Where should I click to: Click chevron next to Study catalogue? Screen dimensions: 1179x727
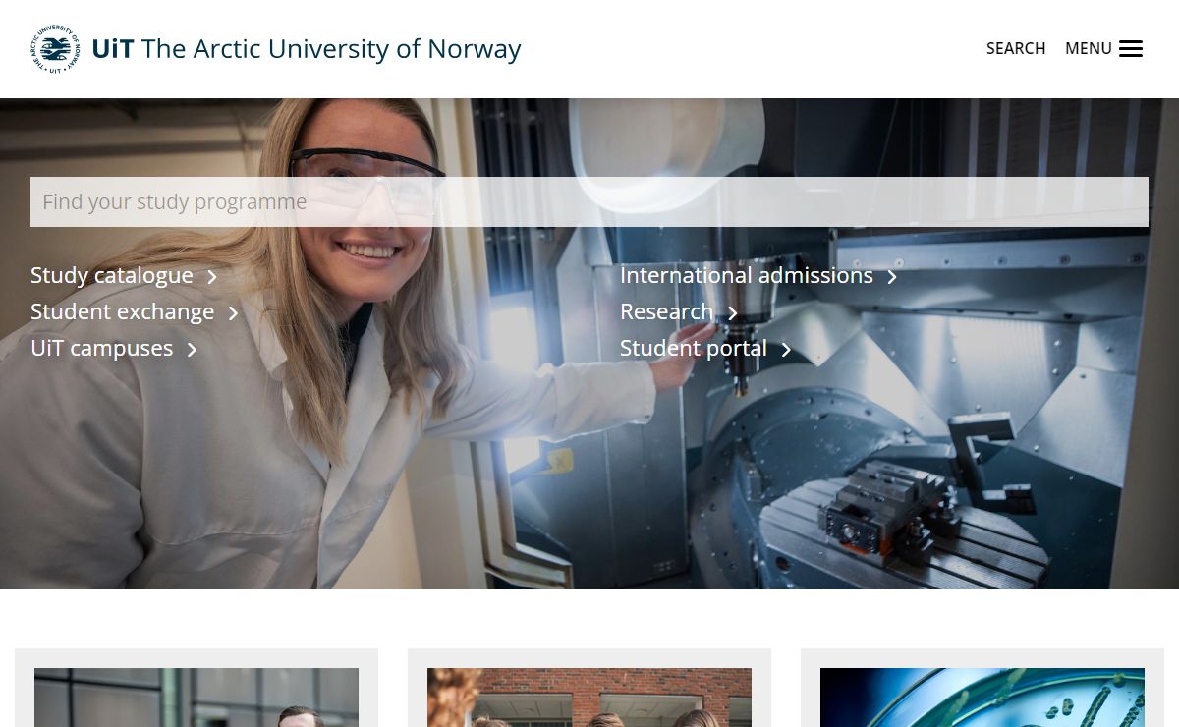(211, 277)
